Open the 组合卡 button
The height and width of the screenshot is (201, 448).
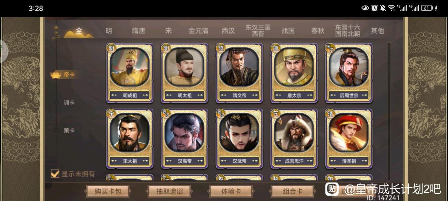[293, 191]
